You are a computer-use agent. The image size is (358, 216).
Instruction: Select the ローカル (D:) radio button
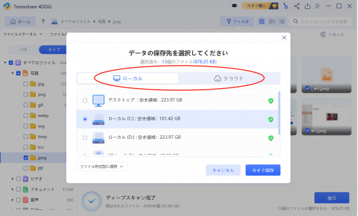85,137
